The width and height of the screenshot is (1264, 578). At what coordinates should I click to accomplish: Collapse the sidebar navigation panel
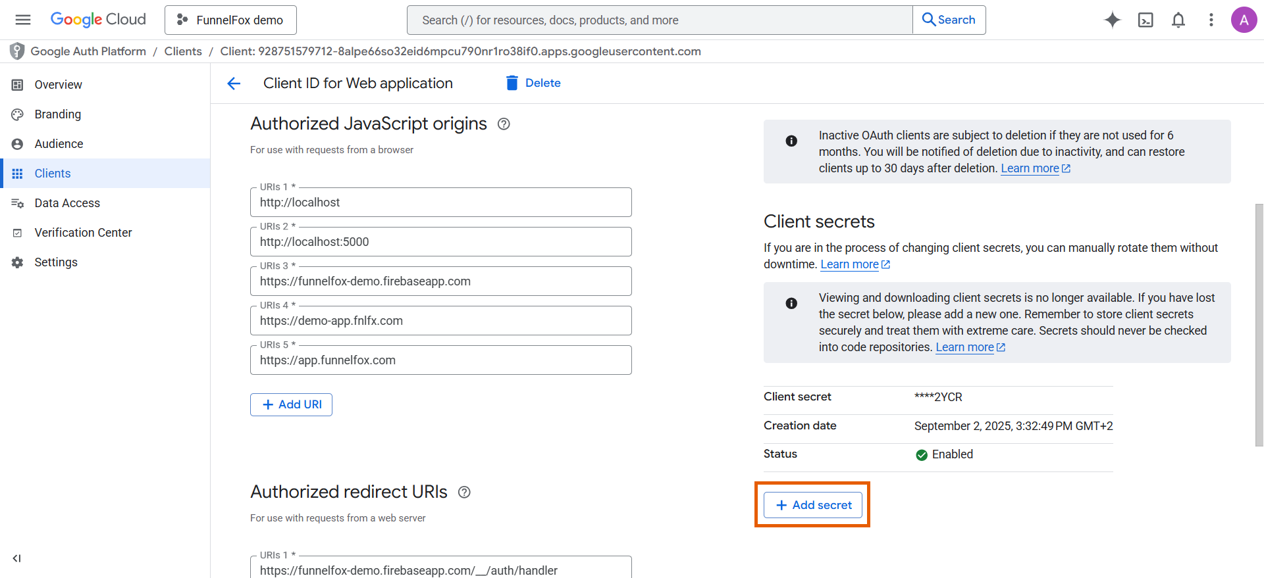tap(17, 558)
